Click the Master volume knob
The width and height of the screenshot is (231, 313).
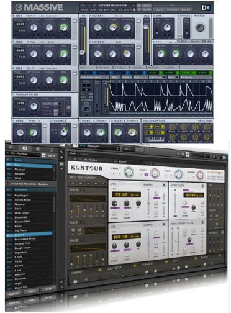[x=200, y=27]
